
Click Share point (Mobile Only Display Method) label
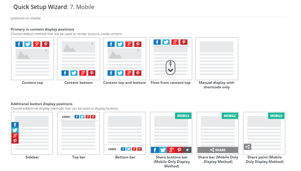(265, 159)
